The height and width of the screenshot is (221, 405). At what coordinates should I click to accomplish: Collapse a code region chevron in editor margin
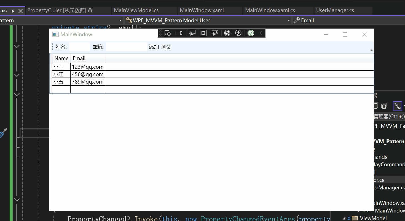17,46
